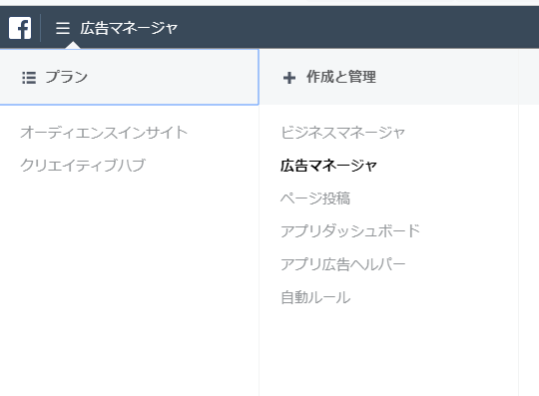Click the プラン list icon
539x396 pixels.
pyautogui.click(x=29, y=78)
